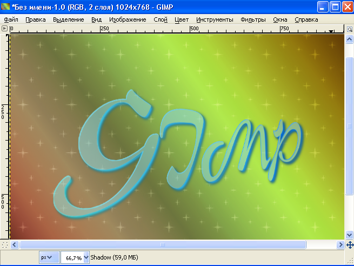Click the GIMP Wilber icon in title bar
Image resolution: width=354 pixels, height=266 pixels.
pyautogui.click(x=5, y=6)
